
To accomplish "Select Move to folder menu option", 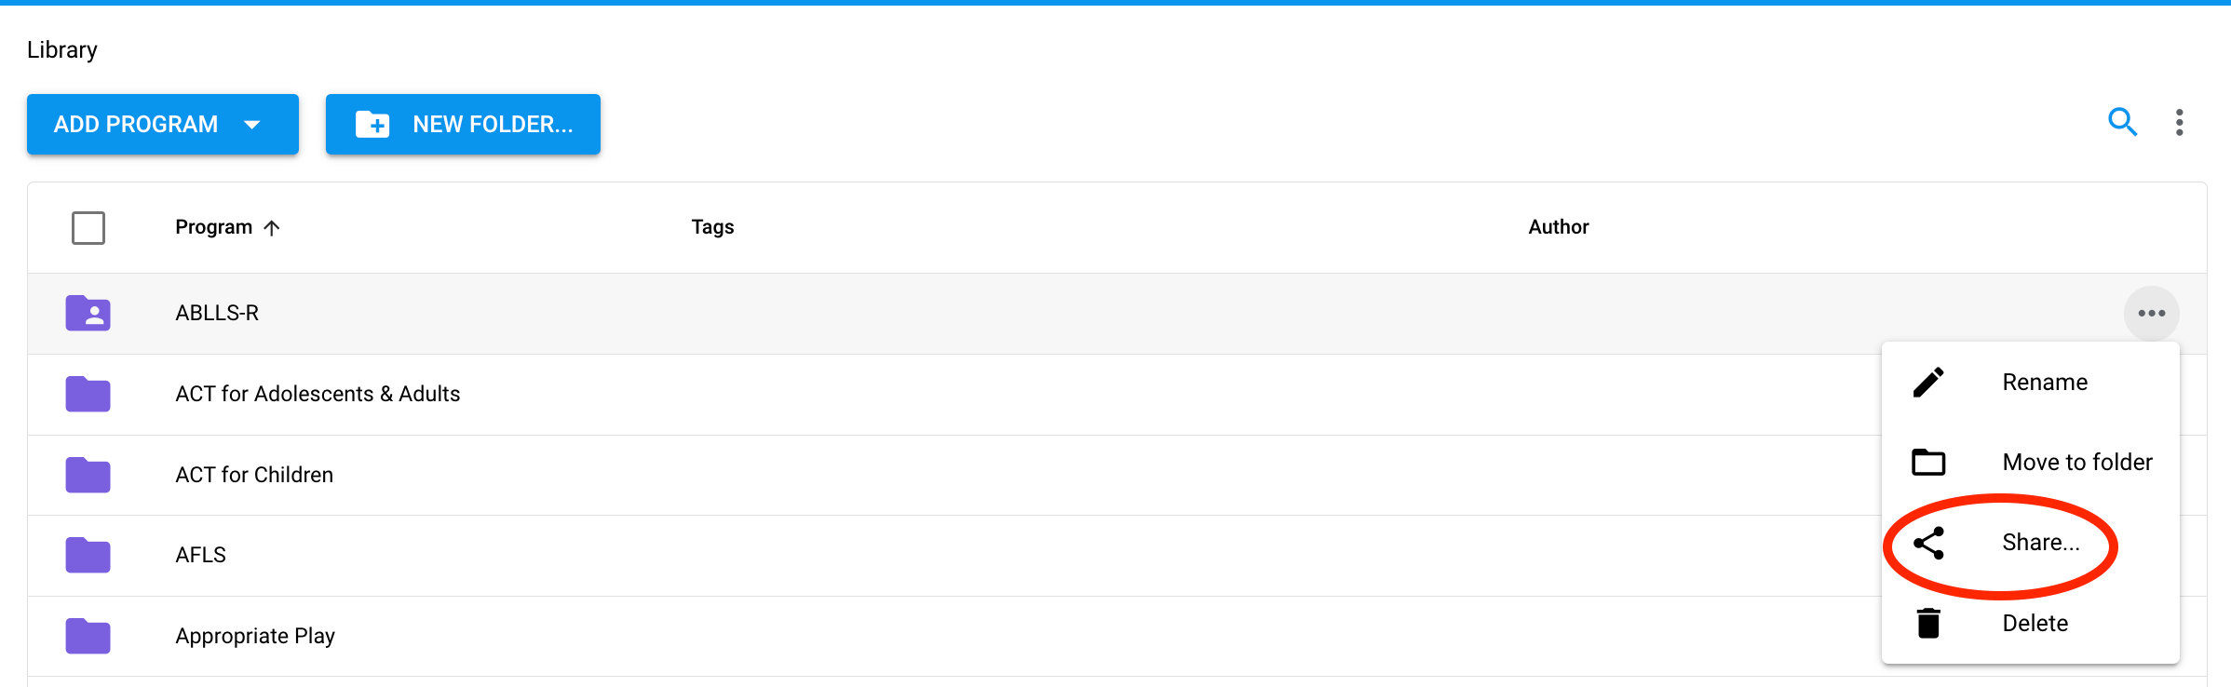I will coord(2076,463).
